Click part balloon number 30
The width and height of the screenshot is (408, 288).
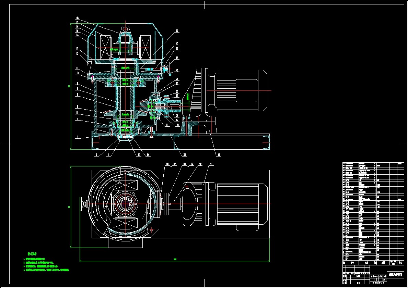[178, 125]
